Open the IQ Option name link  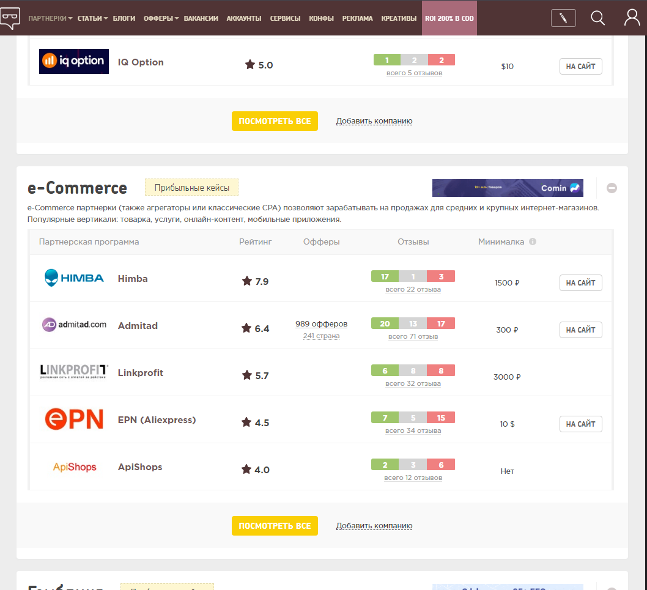(141, 62)
